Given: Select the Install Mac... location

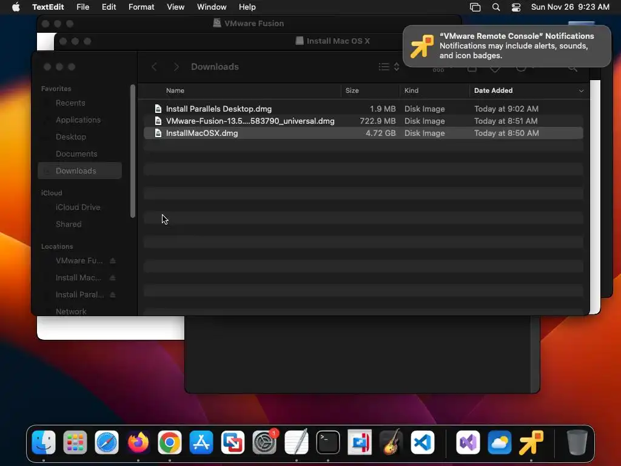Looking at the screenshot, I should coord(78,278).
